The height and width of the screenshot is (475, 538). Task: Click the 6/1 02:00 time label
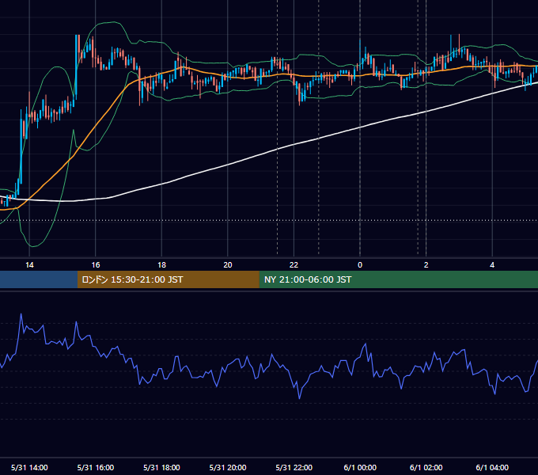point(426,467)
